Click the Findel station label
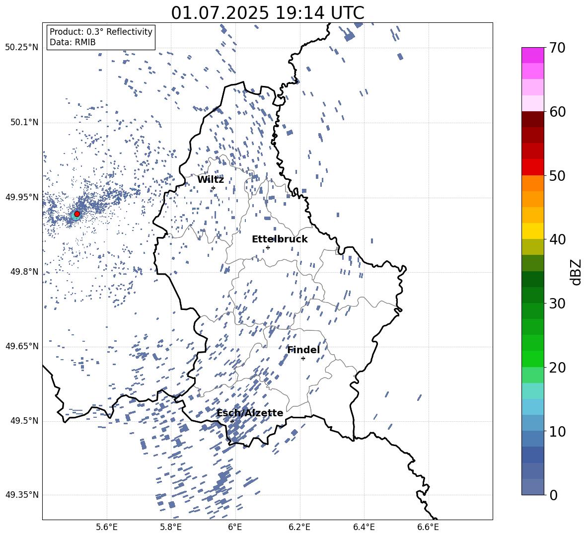The image size is (588, 537). pyautogui.click(x=303, y=350)
